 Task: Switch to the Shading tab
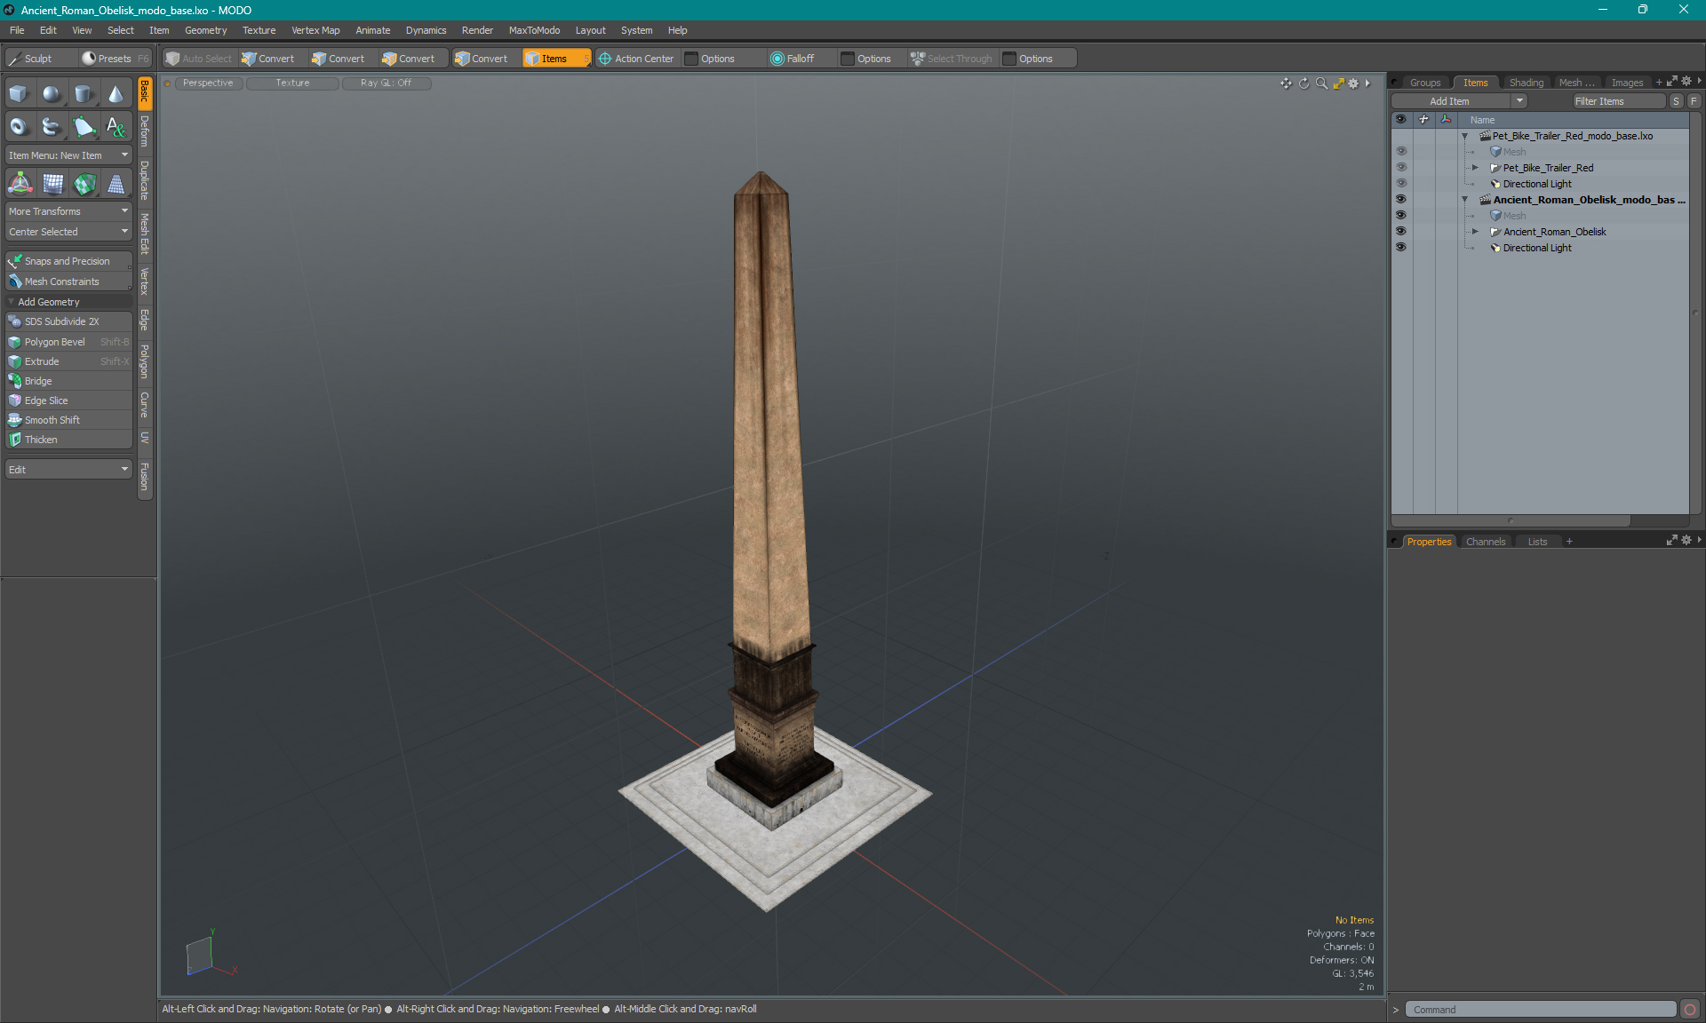tap(1525, 82)
